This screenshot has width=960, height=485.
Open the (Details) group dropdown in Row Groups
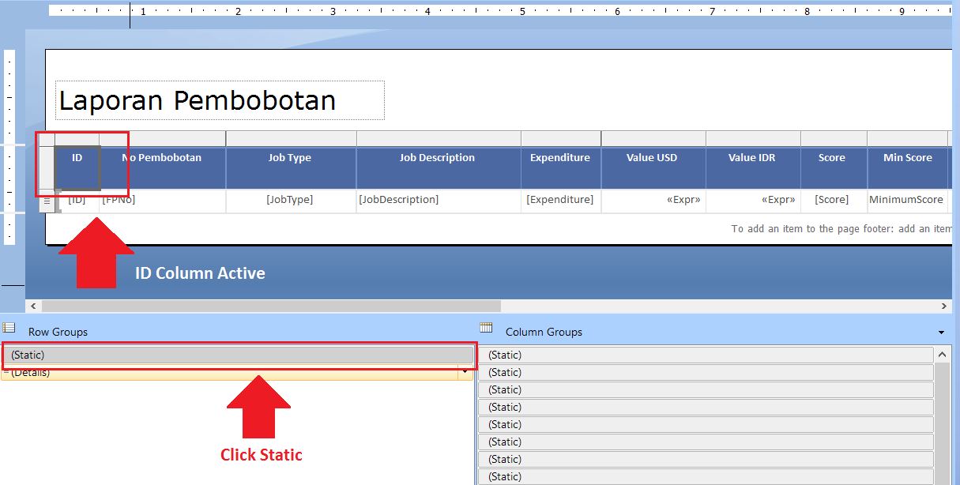pyautogui.click(x=466, y=371)
